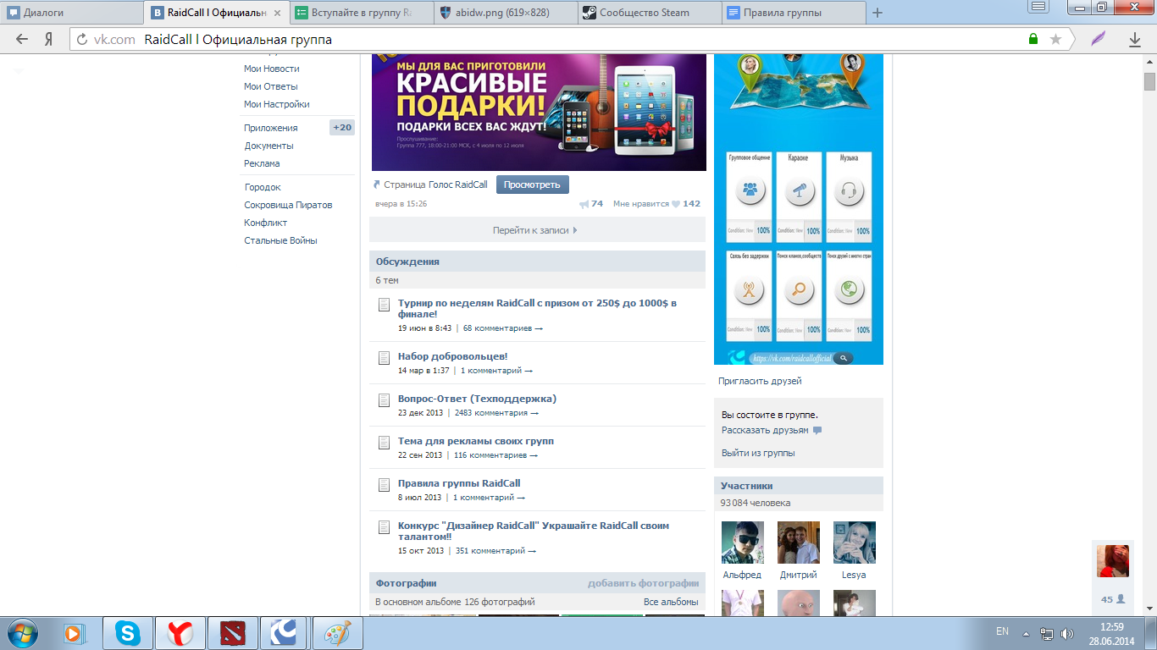1157x650 pixels.
Task: Click Lesya's member avatar
Action: pyautogui.click(x=855, y=543)
